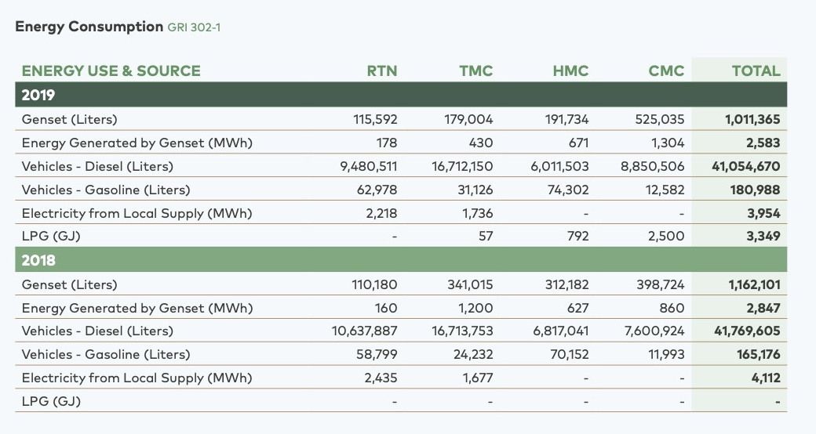Select 2019 LPG (GJ) row label
Image resolution: width=816 pixels, height=434 pixels.
click(x=51, y=237)
